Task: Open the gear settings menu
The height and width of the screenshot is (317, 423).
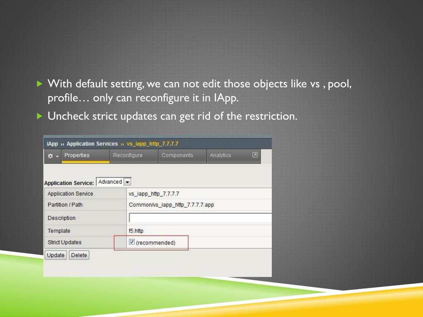Action: (52, 156)
